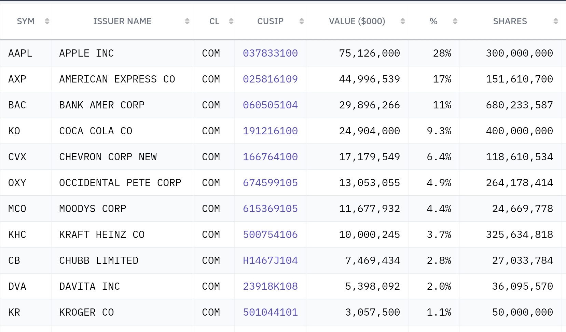Open CUSIP link 615369105
Image resolution: width=566 pixels, height=332 pixels.
[x=270, y=209]
